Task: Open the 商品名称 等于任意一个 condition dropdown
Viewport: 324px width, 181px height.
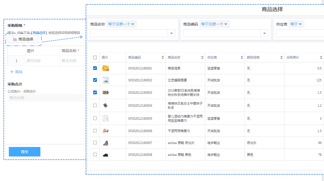Action: click(121, 24)
